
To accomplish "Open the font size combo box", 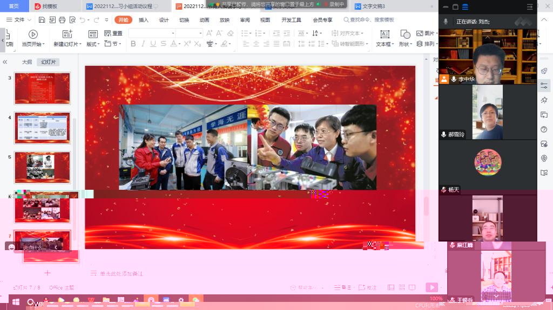I will 190,33.
